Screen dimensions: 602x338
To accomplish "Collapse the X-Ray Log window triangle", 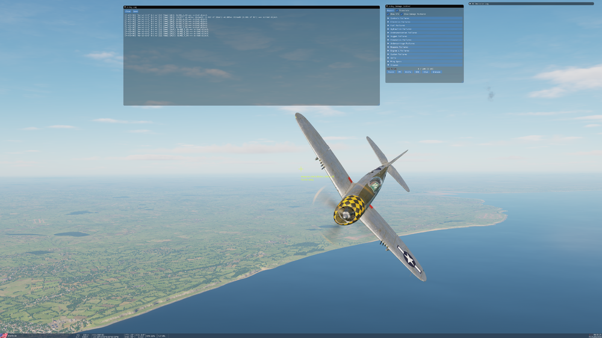I will (125, 7).
